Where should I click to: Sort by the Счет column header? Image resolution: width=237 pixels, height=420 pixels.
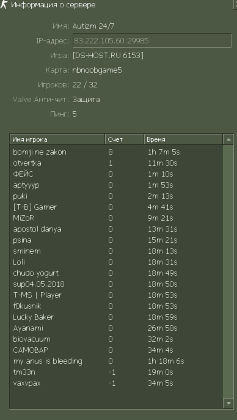tap(125, 139)
